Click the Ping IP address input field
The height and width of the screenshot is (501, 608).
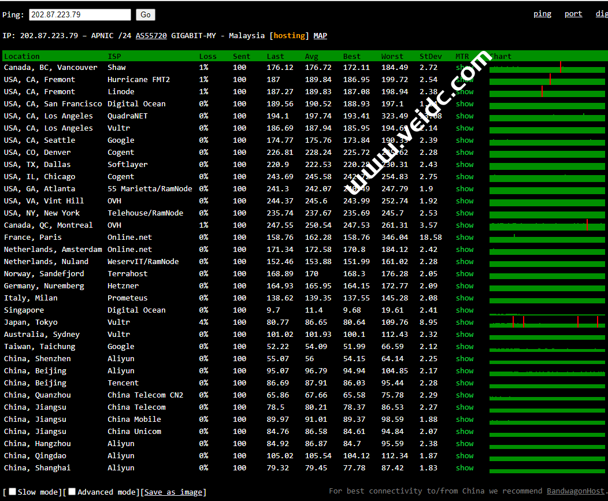click(80, 15)
